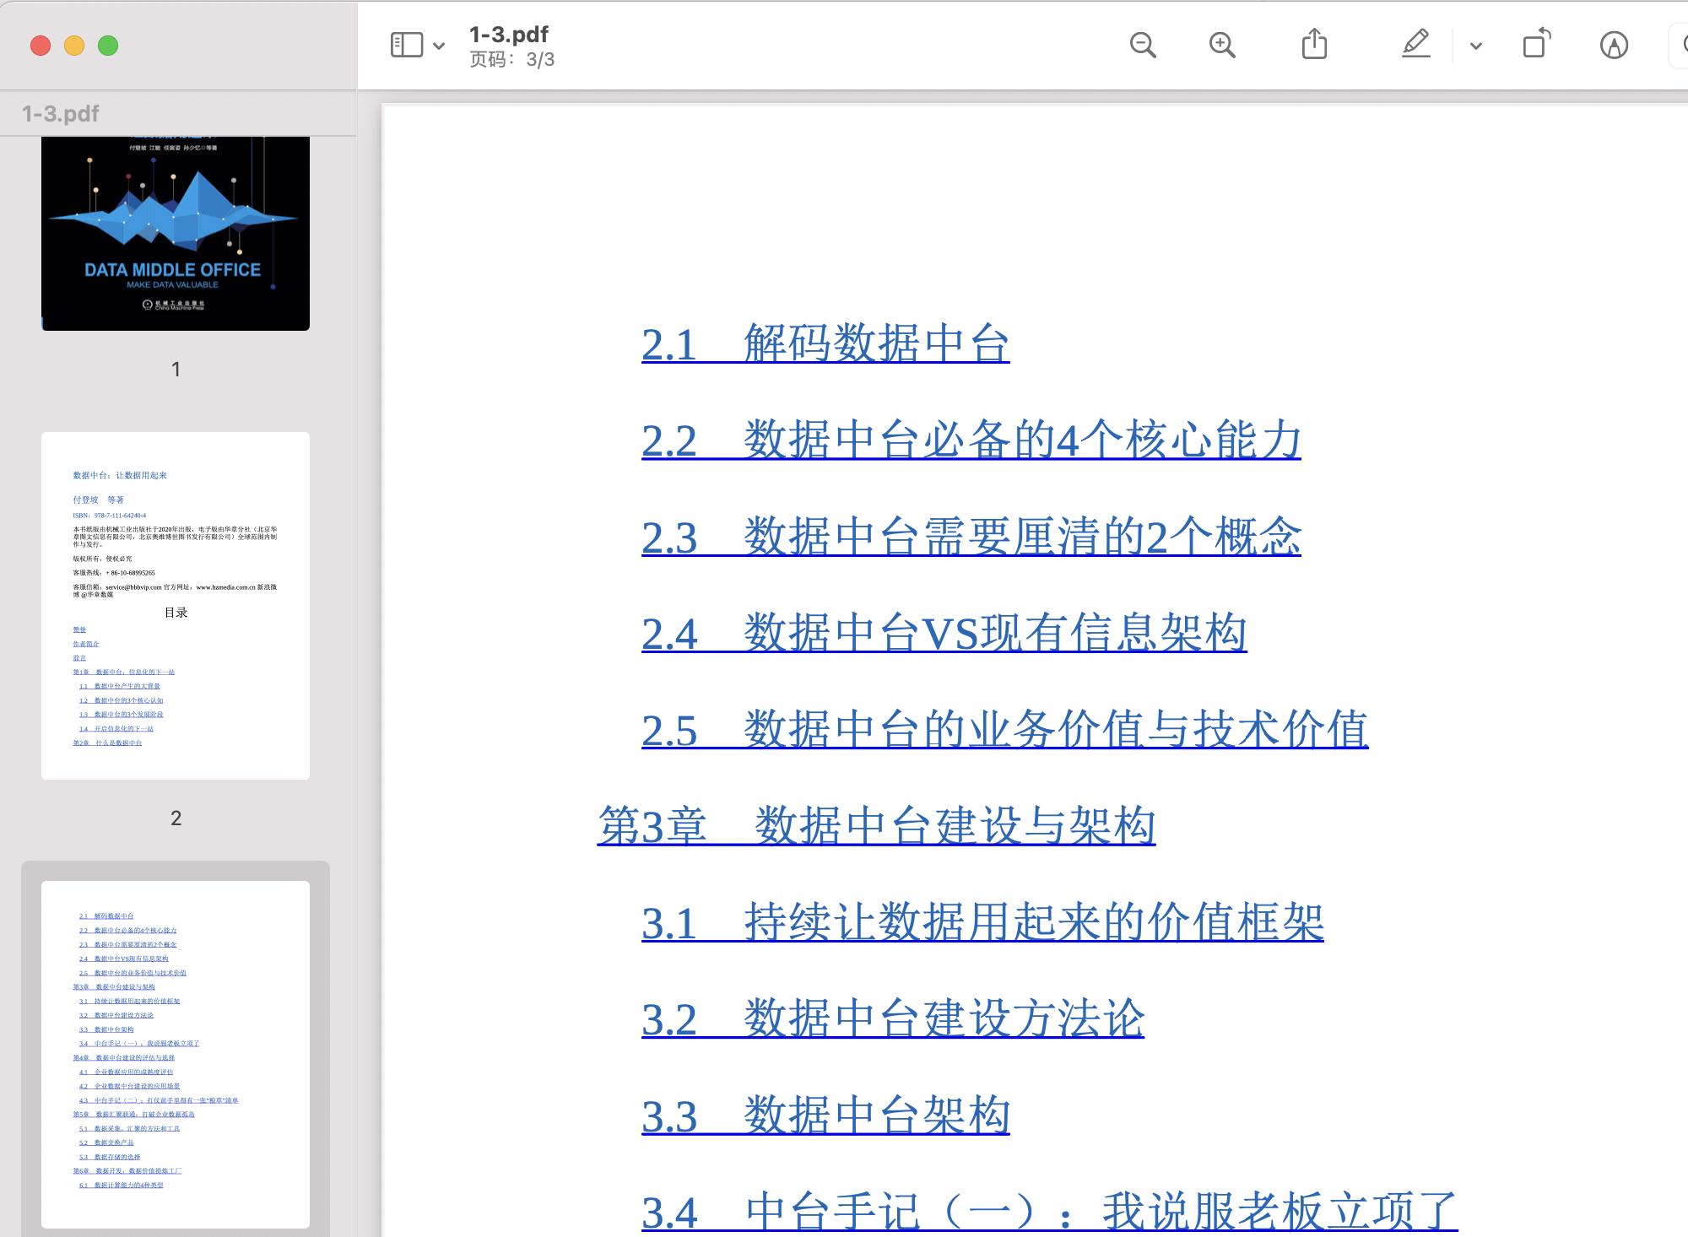This screenshot has width=1688, height=1237.
Task: Zoom in on the PDF page
Action: (x=1221, y=45)
